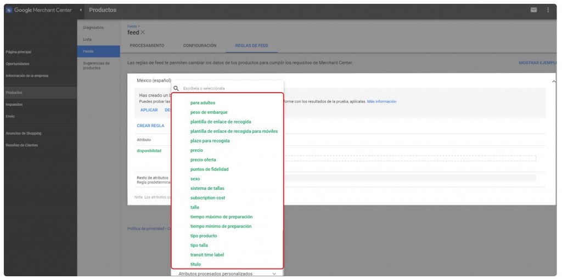Click the Google Merchant Center logo
The width and height of the screenshot is (562, 279).
click(39, 10)
